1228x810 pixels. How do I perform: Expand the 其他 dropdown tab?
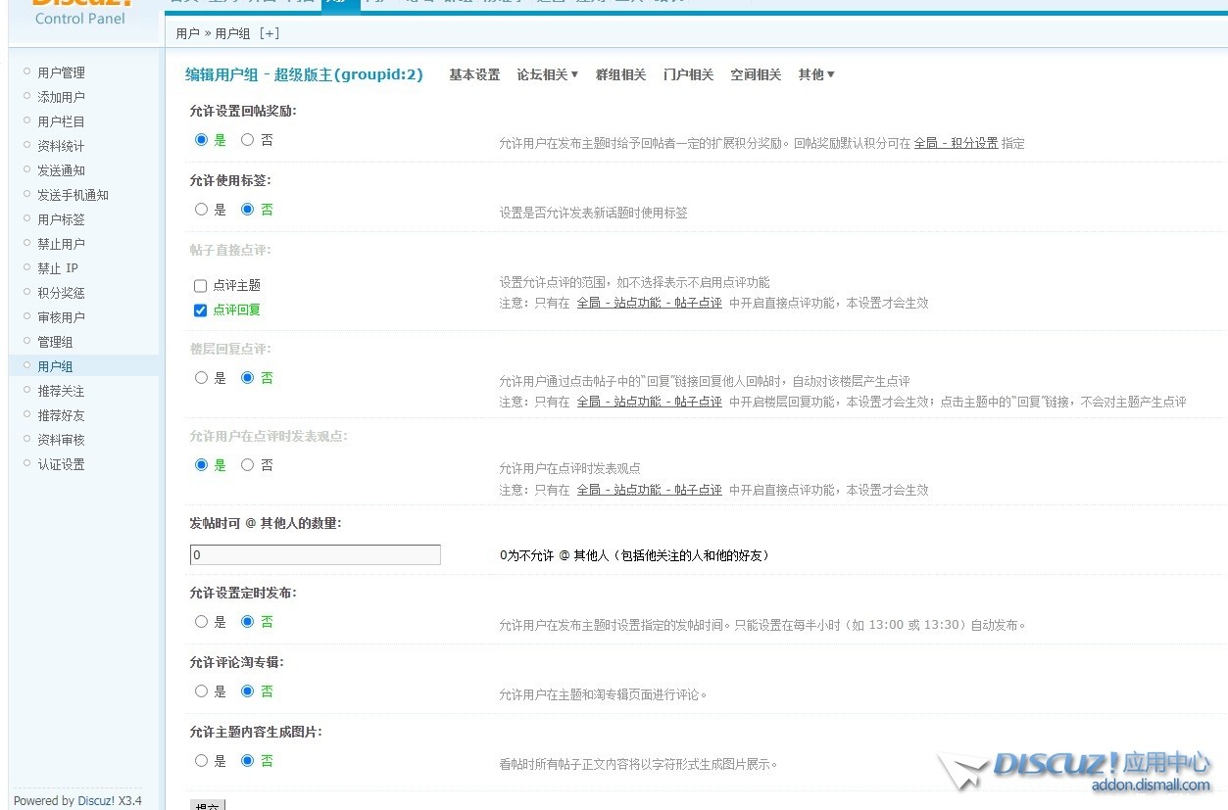(815, 75)
